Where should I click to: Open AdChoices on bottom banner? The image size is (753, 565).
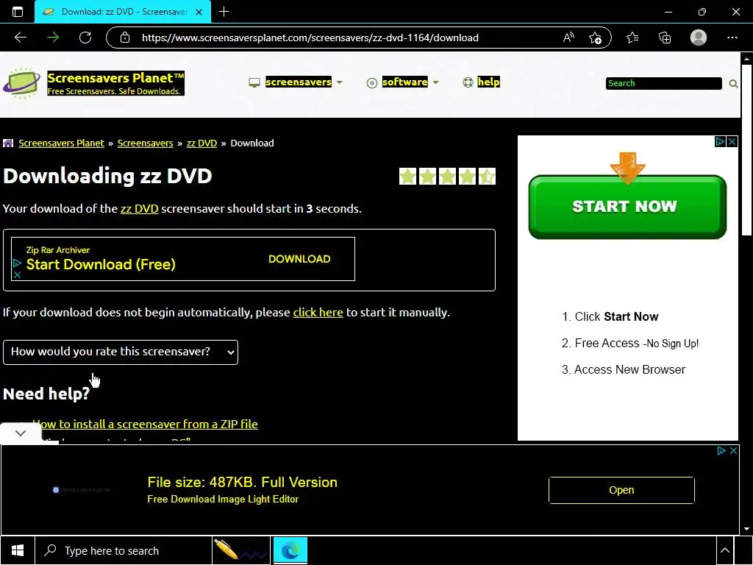click(x=721, y=451)
